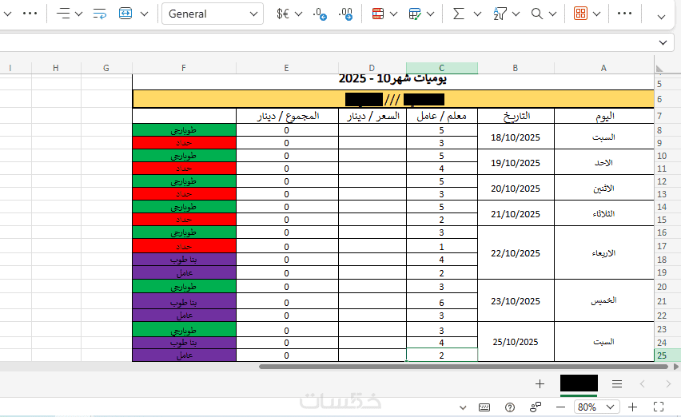Open the all sheets list
Screen dimensions: 681x417
click(617, 383)
